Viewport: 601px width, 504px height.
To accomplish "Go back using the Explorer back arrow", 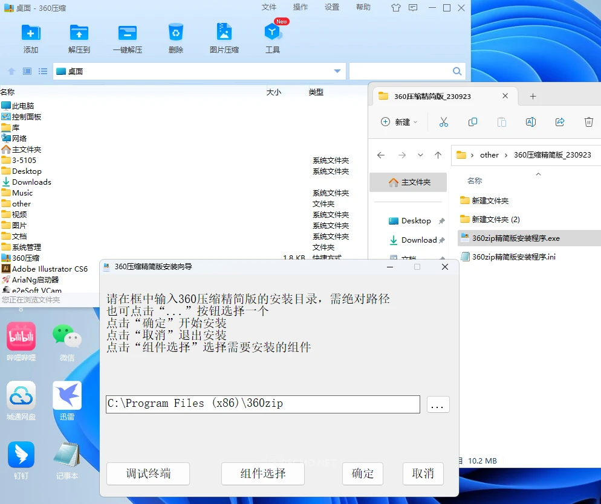I will pos(380,155).
